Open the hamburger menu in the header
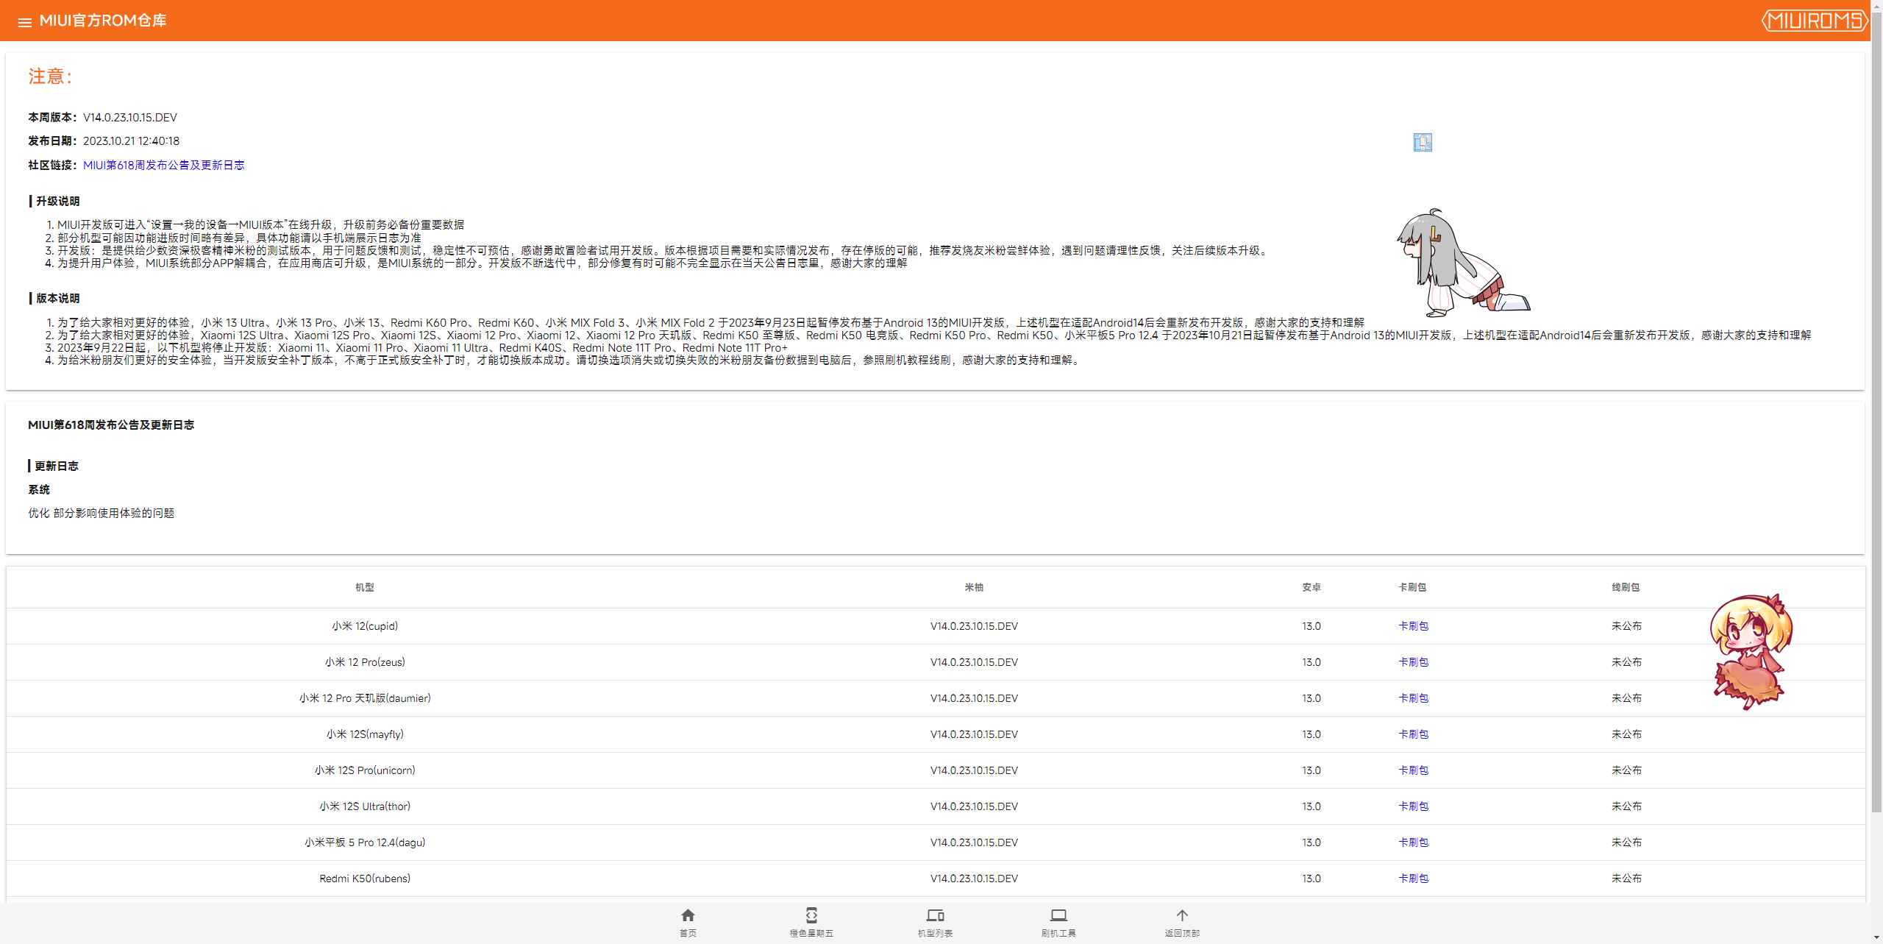 click(24, 22)
